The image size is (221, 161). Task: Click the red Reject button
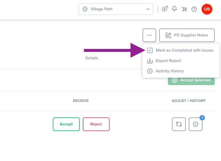pos(96,124)
